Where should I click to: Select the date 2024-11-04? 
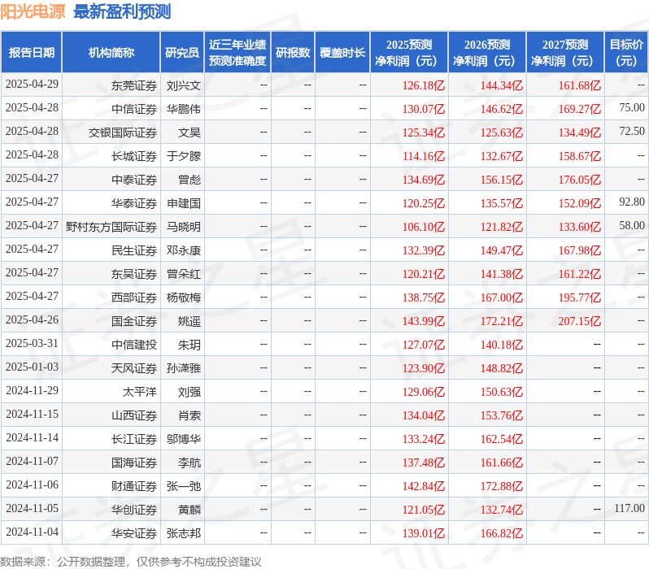click(x=32, y=532)
